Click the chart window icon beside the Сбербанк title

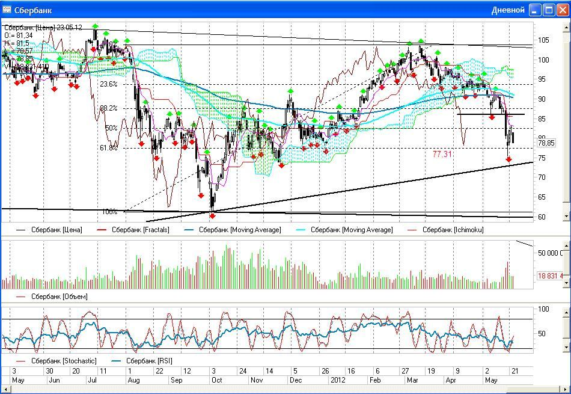pyautogui.click(x=7, y=10)
